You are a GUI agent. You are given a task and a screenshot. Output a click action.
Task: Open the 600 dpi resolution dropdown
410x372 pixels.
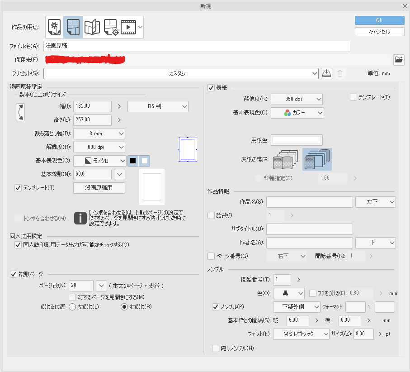(x=99, y=147)
